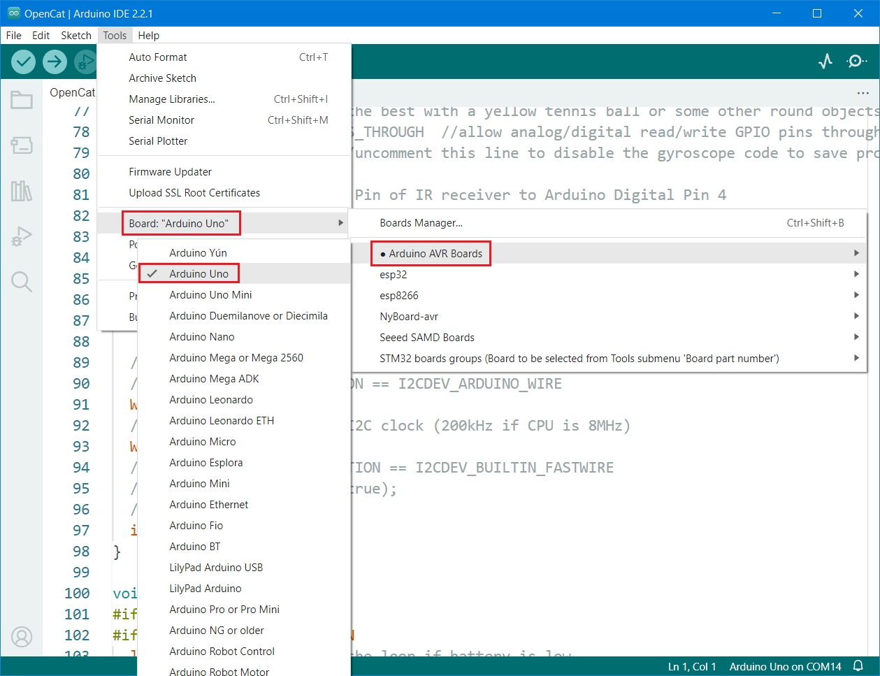Expand the Seeed SAMD Boards submenu
Screen dimensions: 880x676
pyautogui.click(x=426, y=338)
